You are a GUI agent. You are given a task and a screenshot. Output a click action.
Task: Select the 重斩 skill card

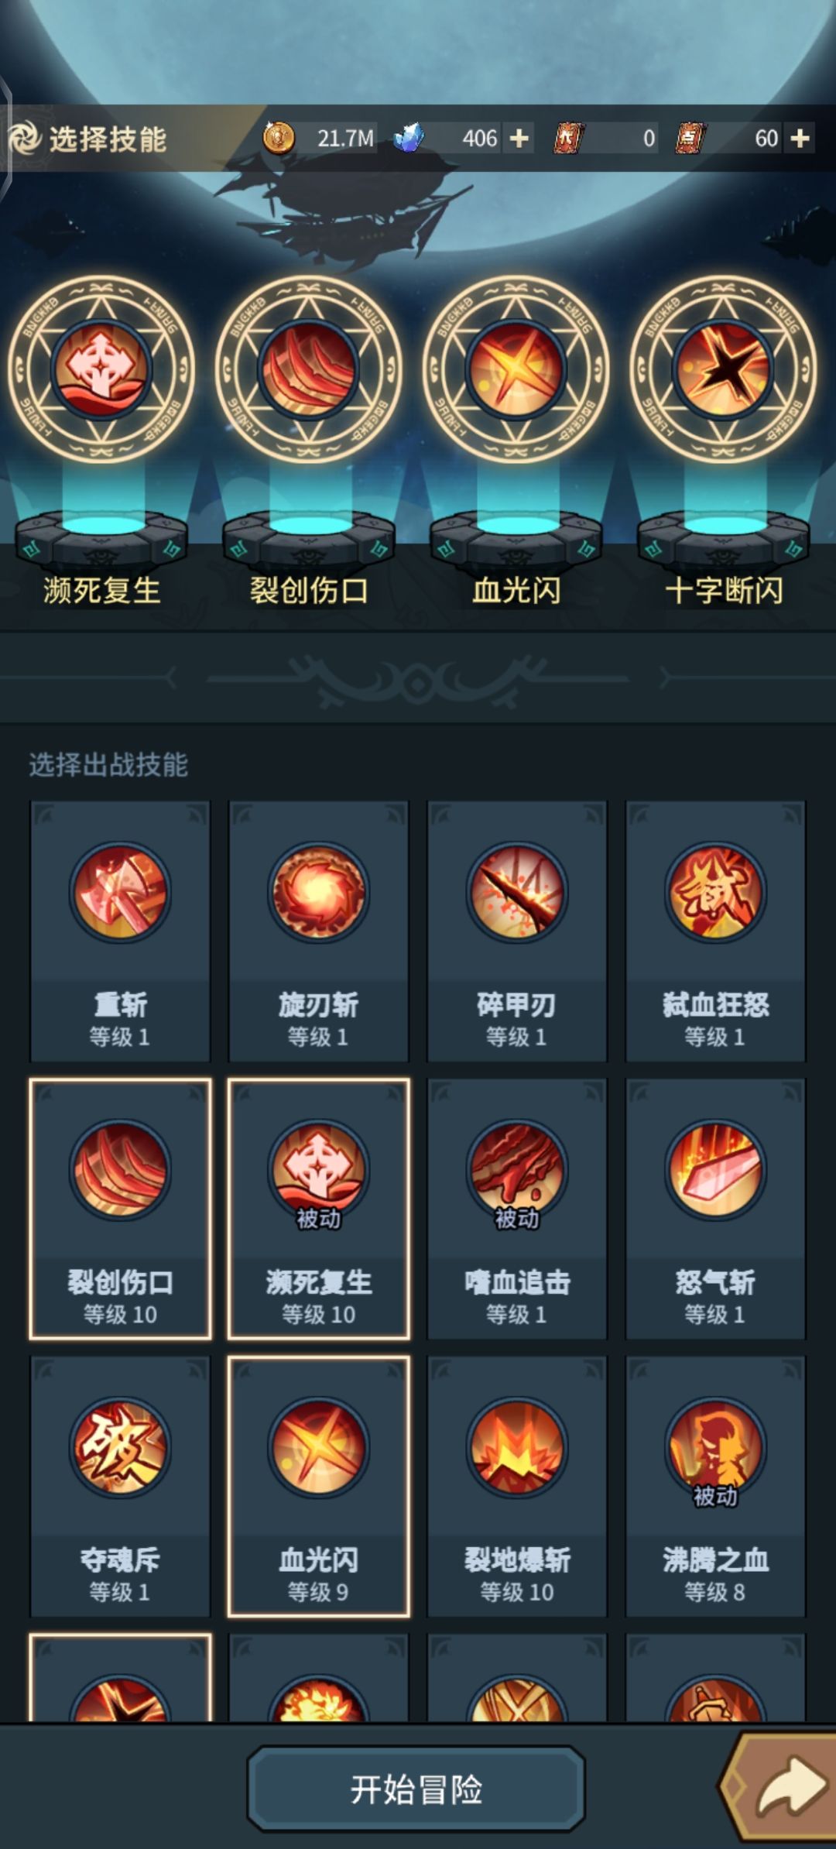point(120,931)
